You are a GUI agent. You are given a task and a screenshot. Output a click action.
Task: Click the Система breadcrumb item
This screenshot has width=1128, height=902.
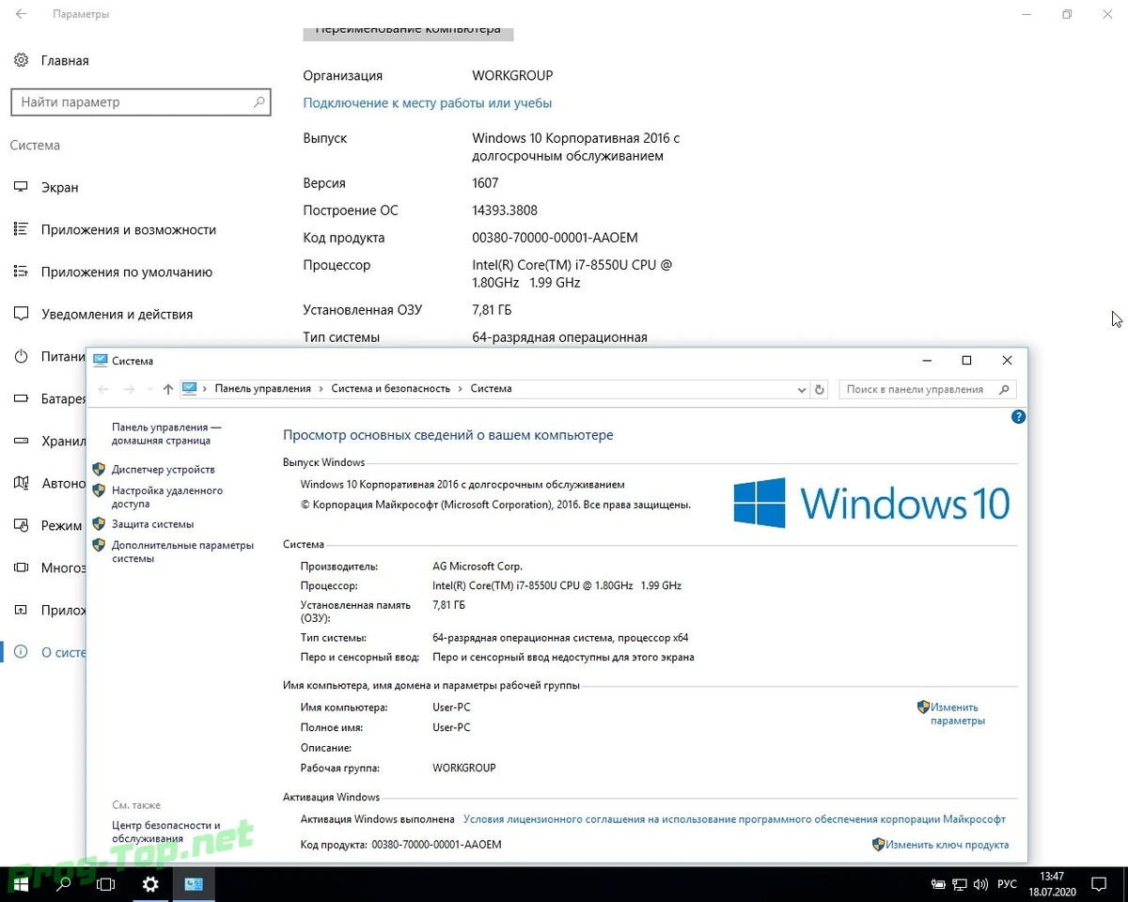491,389
